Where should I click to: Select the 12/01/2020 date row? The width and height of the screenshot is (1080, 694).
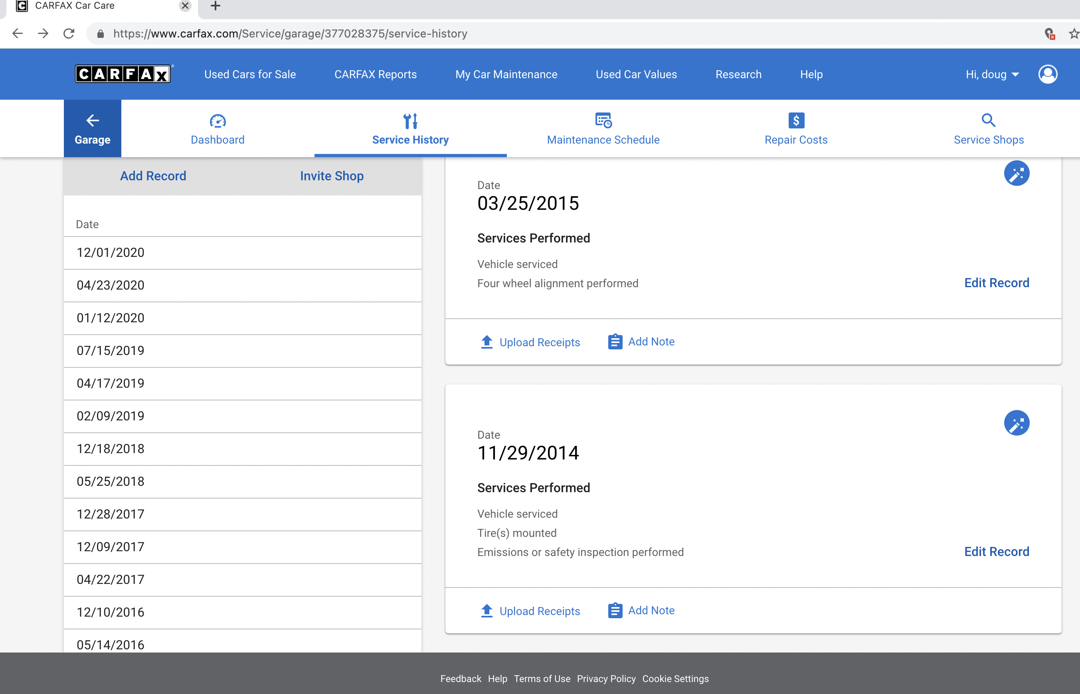tap(243, 253)
